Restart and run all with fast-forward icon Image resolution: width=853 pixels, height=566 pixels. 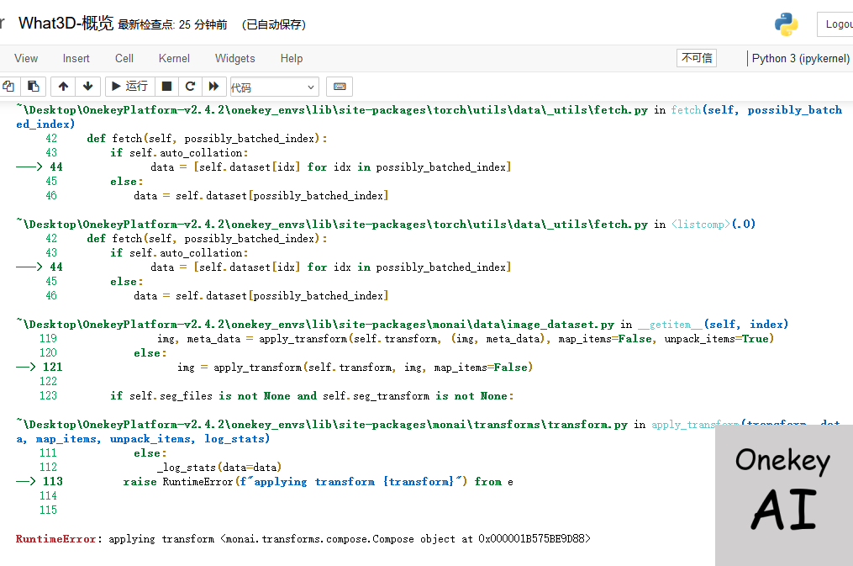click(213, 86)
